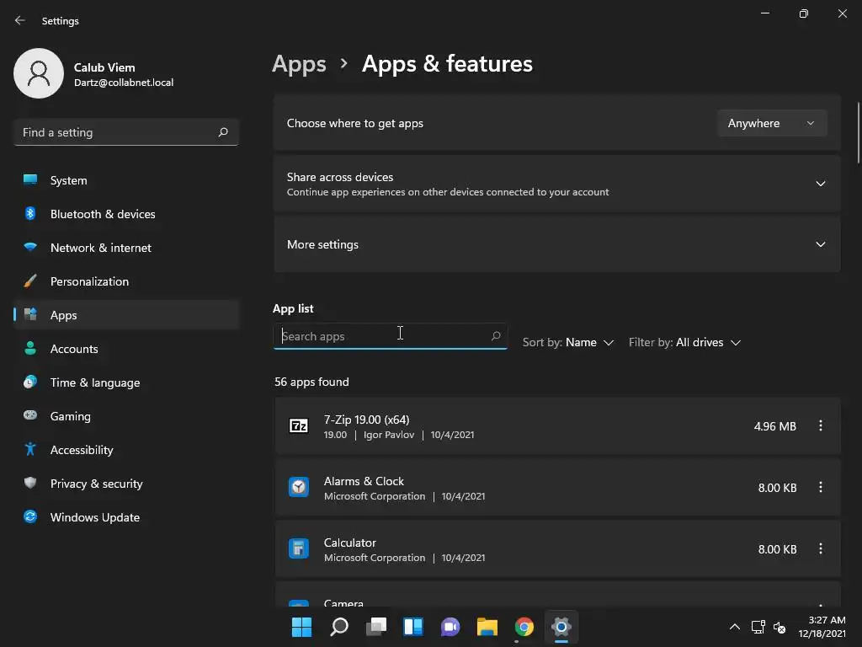The width and height of the screenshot is (862, 647).
Task: Click the Alarms & Clock app icon
Action: (x=299, y=488)
